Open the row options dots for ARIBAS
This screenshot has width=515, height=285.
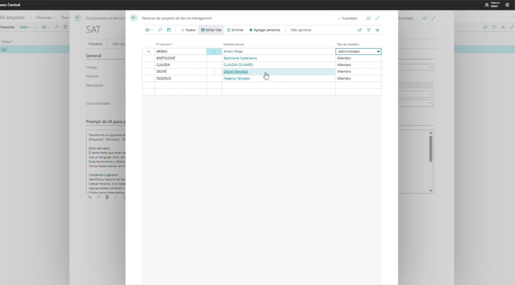point(214,51)
